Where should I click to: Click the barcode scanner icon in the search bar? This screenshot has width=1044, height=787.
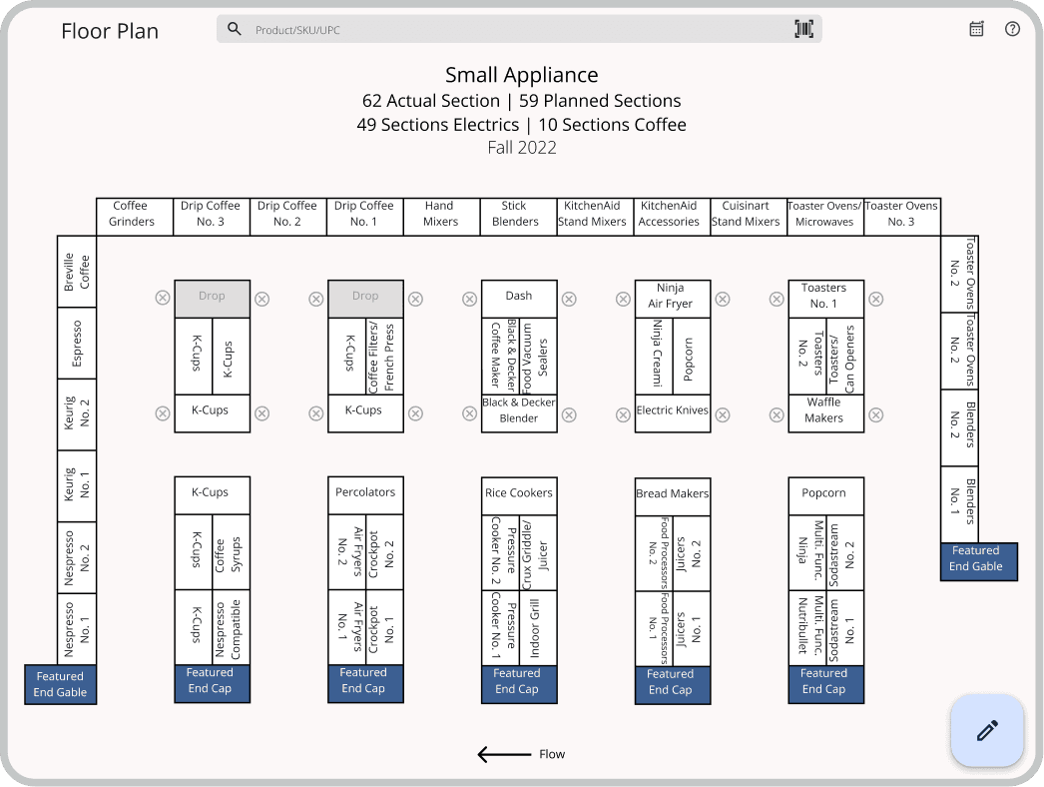tap(804, 29)
